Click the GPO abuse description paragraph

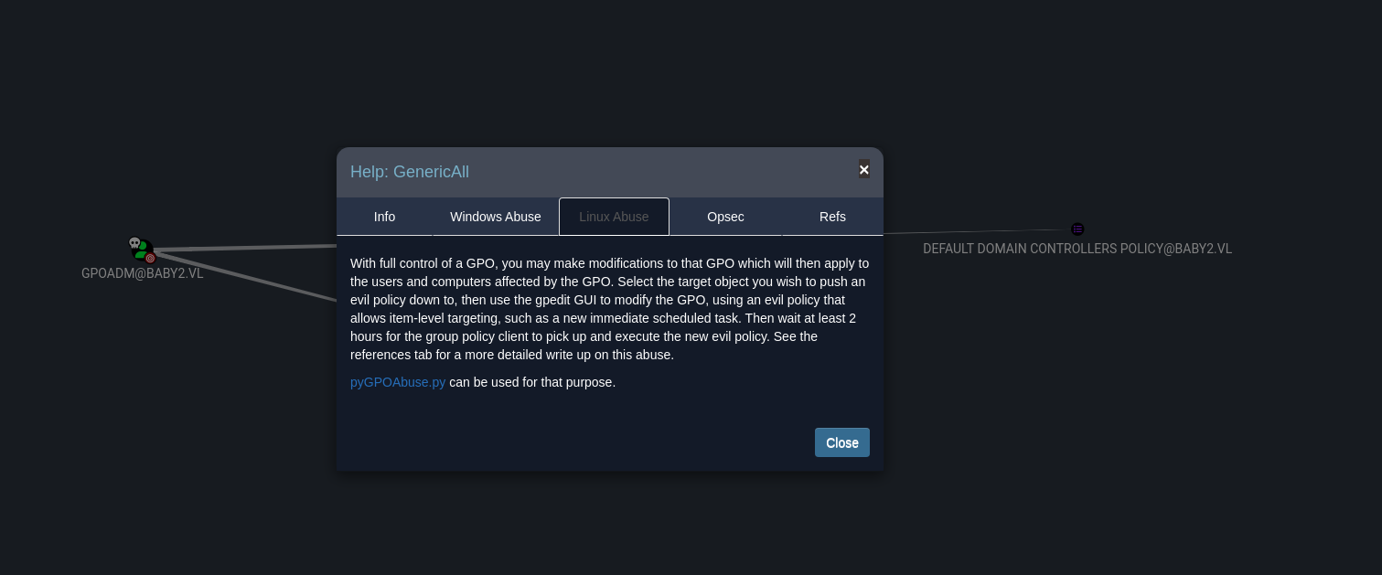(609, 309)
